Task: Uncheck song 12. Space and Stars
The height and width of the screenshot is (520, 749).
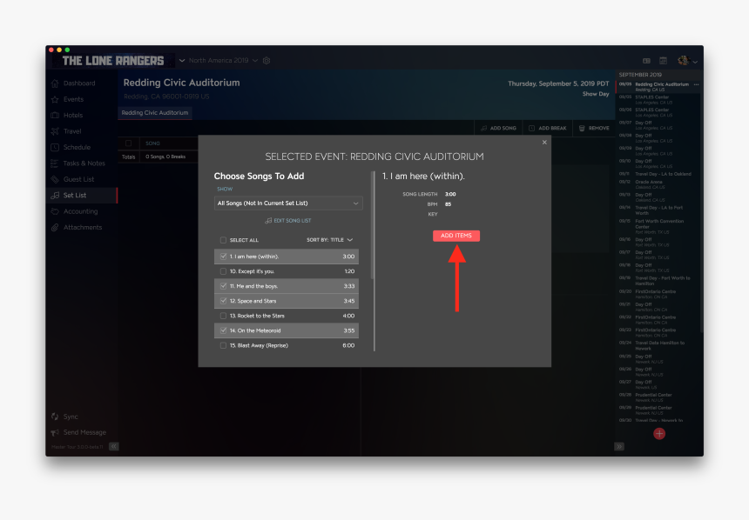Action: [223, 301]
